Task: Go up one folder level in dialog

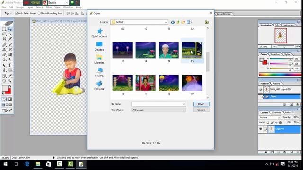Action: pyautogui.click(x=178, y=22)
